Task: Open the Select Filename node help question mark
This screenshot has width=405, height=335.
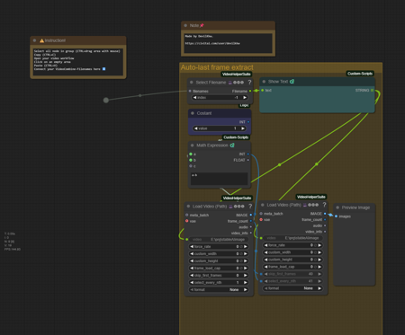Action: pyautogui.click(x=249, y=83)
